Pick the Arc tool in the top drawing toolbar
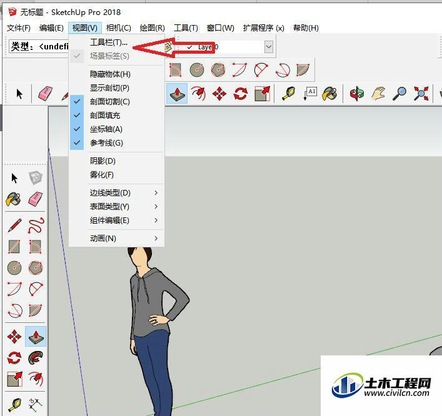This screenshot has width=442, height=416. point(239,70)
